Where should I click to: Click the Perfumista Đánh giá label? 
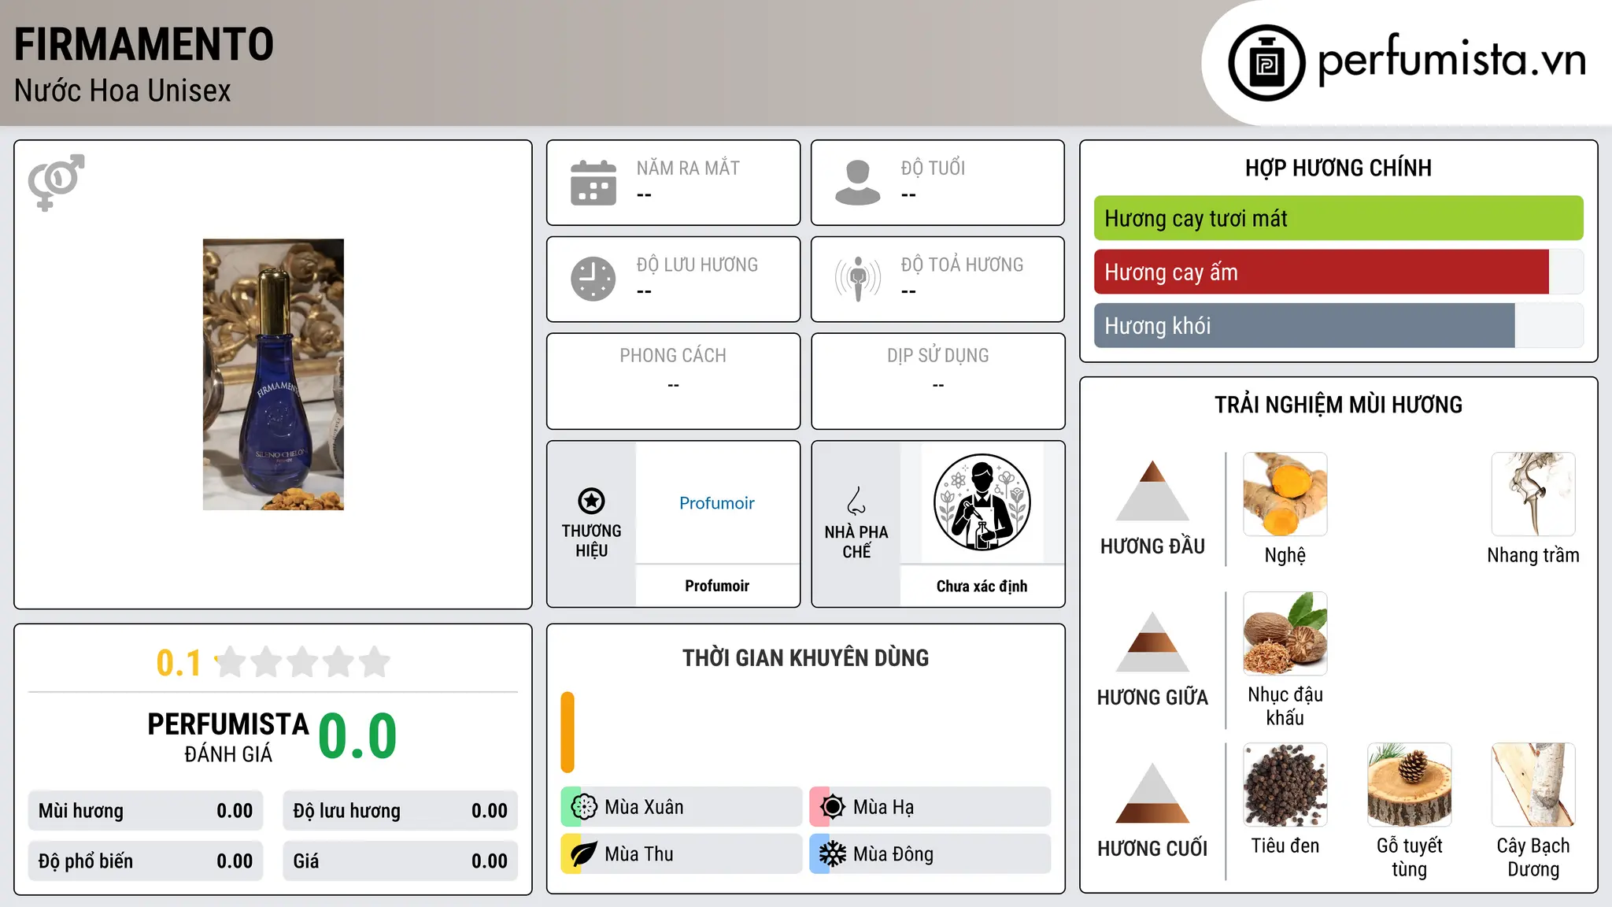[228, 737]
